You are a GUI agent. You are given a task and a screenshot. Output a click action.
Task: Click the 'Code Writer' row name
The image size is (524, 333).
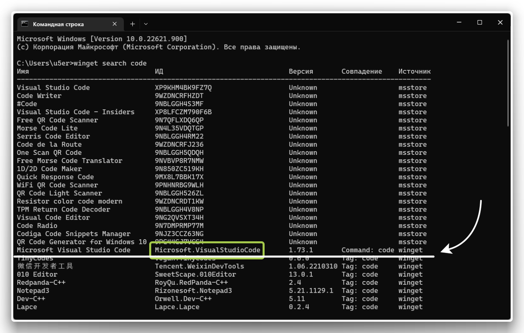[39, 96]
